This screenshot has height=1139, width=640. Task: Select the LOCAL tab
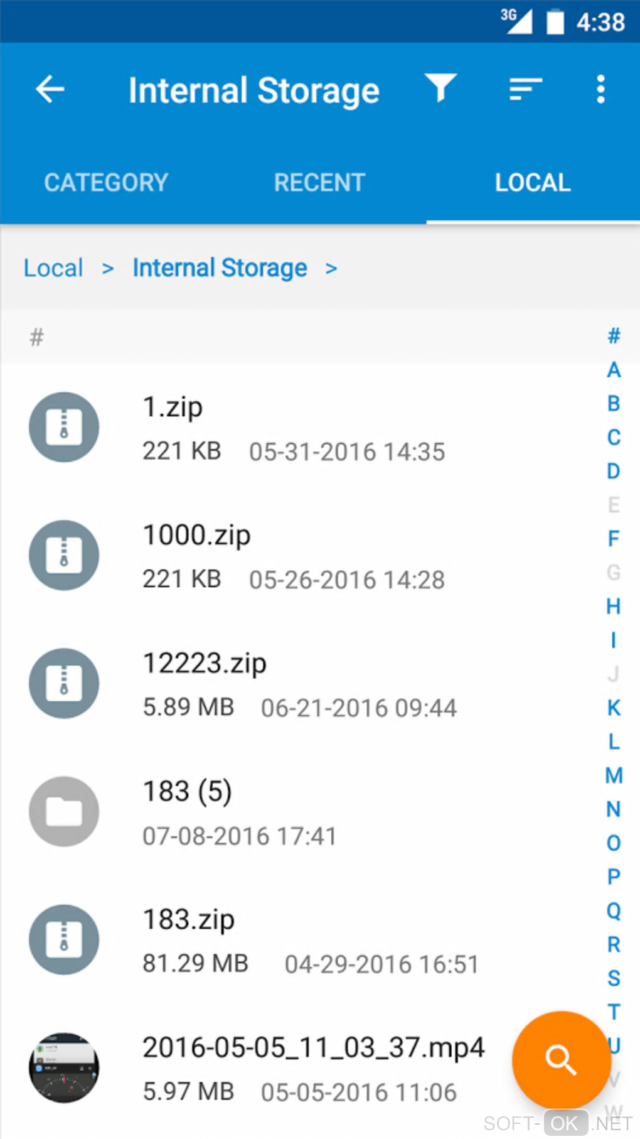(533, 183)
